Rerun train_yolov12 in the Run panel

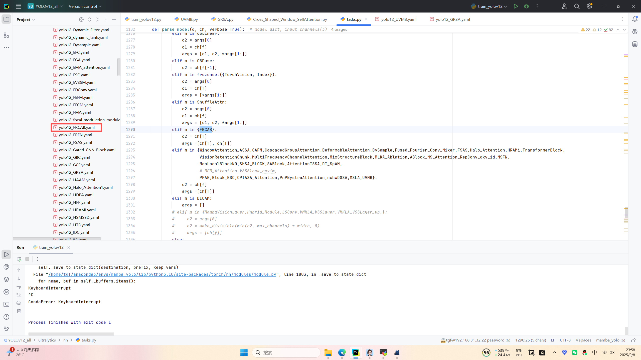click(x=19, y=259)
